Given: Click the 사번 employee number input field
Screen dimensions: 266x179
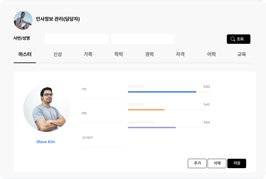Looking at the screenshot, I should pyautogui.click(x=101, y=92).
